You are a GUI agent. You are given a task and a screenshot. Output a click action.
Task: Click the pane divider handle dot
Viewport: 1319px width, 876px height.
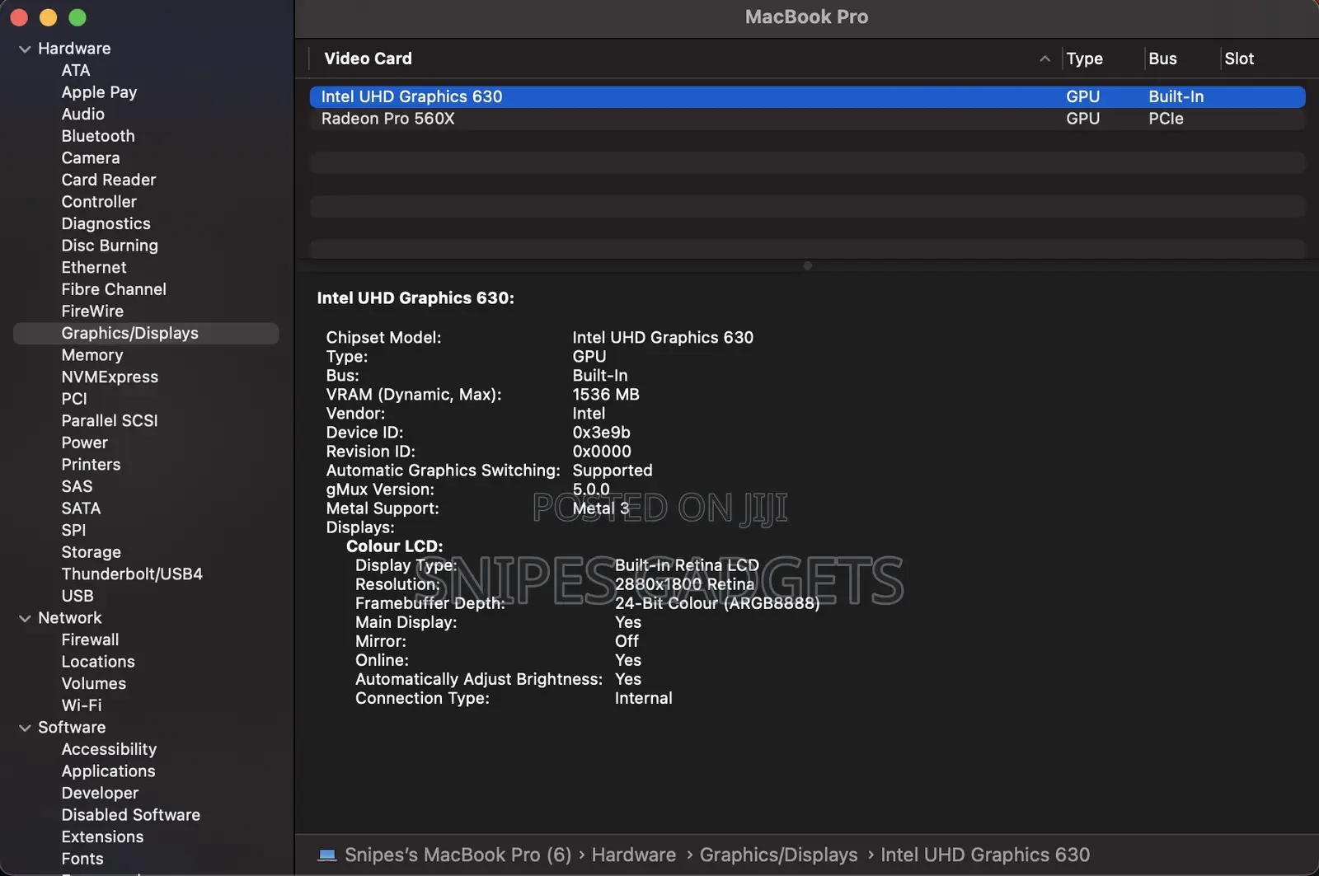click(x=807, y=265)
